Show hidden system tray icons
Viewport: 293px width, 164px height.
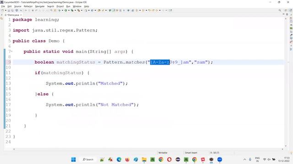[x=244, y=159]
